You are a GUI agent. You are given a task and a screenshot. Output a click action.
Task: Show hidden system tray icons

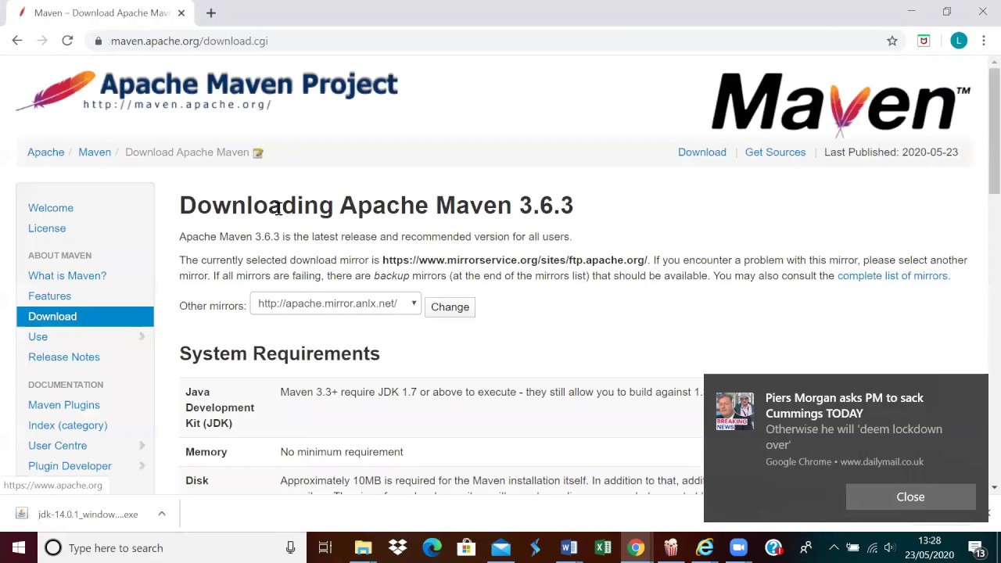pos(834,548)
